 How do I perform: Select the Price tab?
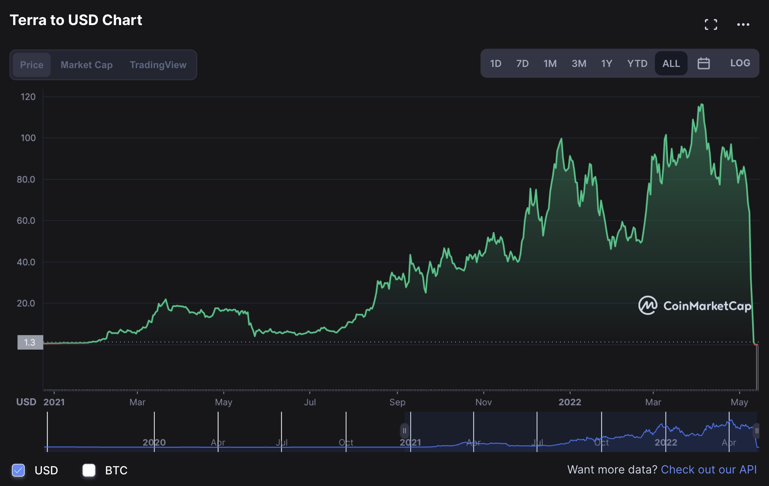pos(32,65)
